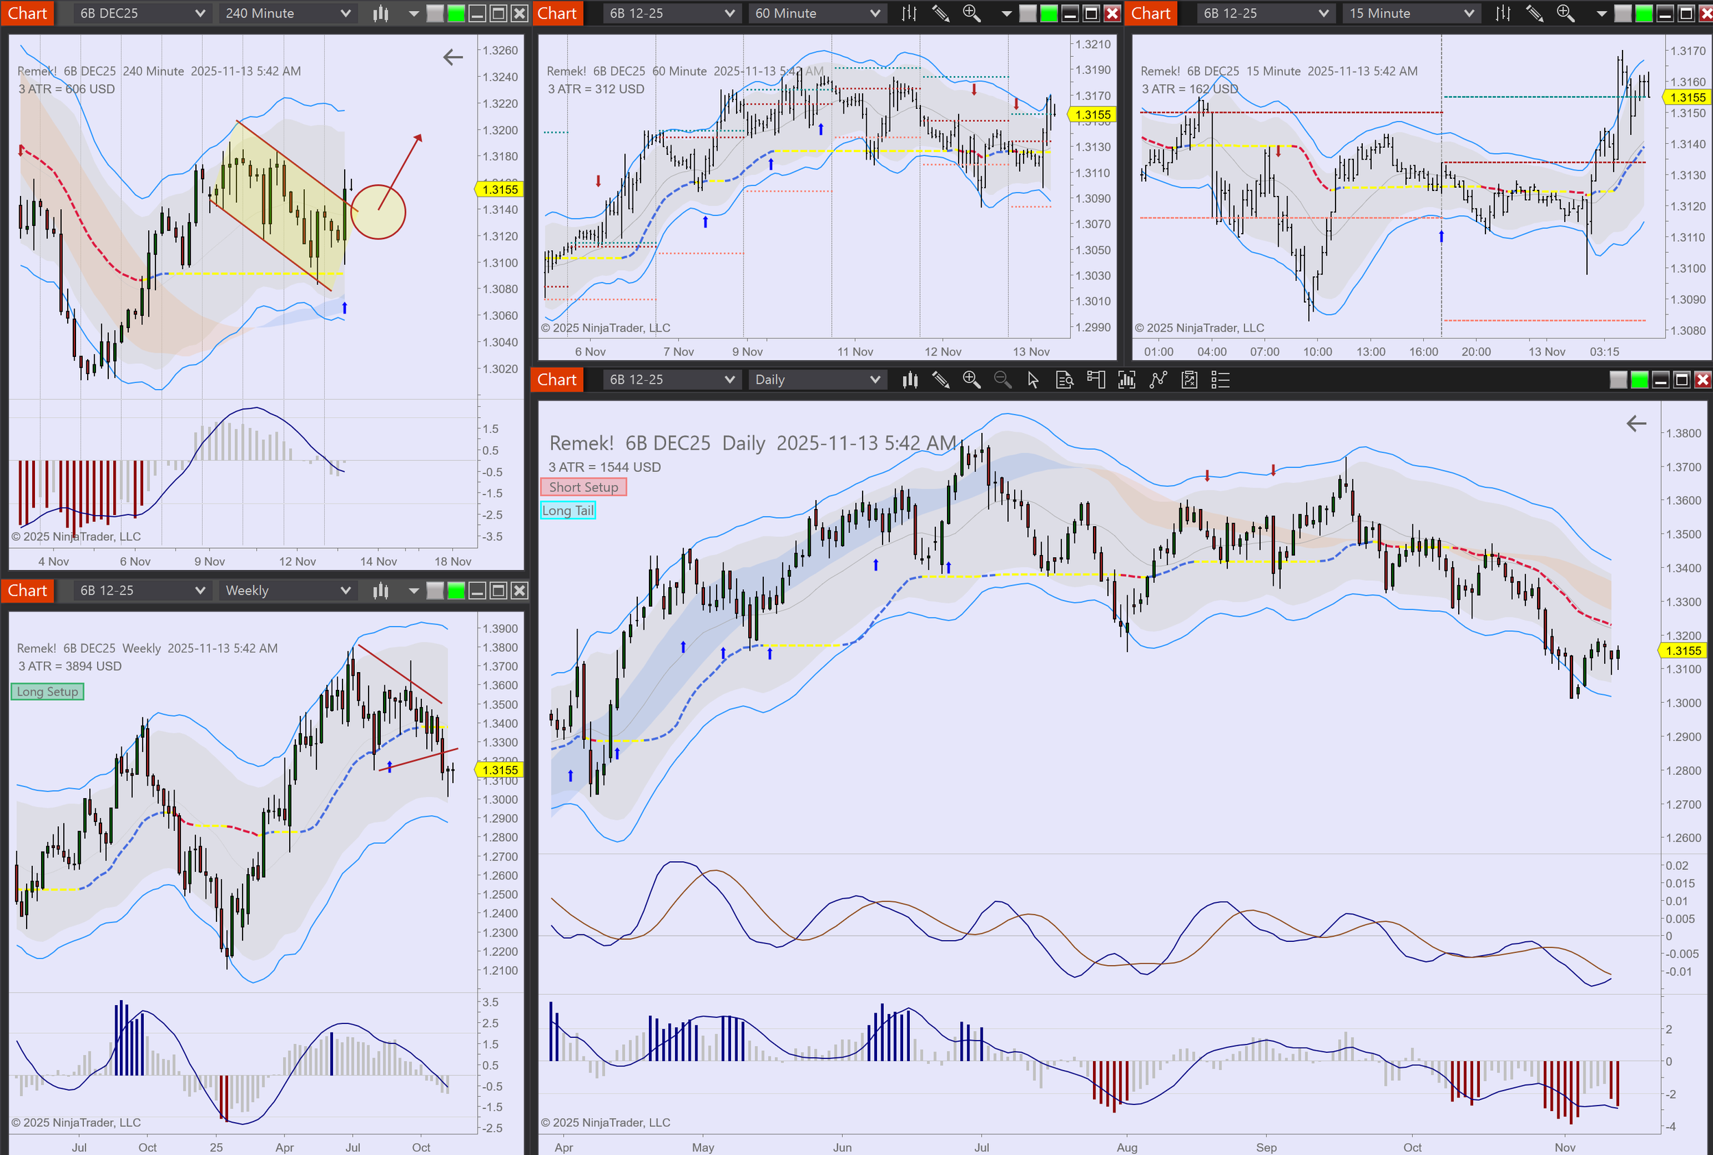Screen dimensions: 1713x1155
Task: Open drawing tools in Daily chart toolbar
Action: [x=940, y=380]
